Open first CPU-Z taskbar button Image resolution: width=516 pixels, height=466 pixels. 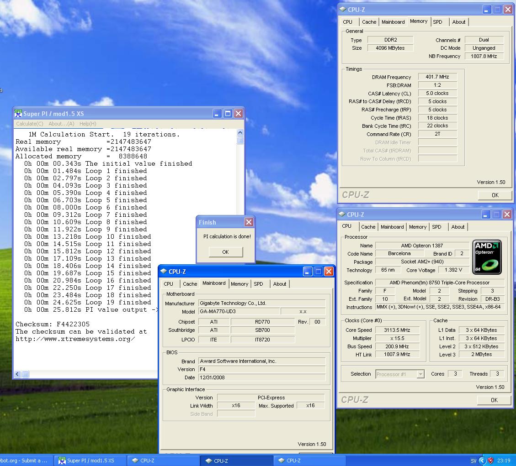163,461
